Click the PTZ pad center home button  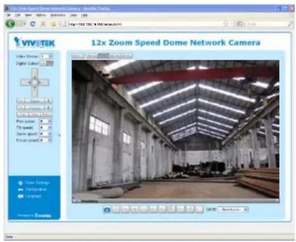pyautogui.click(x=35, y=82)
